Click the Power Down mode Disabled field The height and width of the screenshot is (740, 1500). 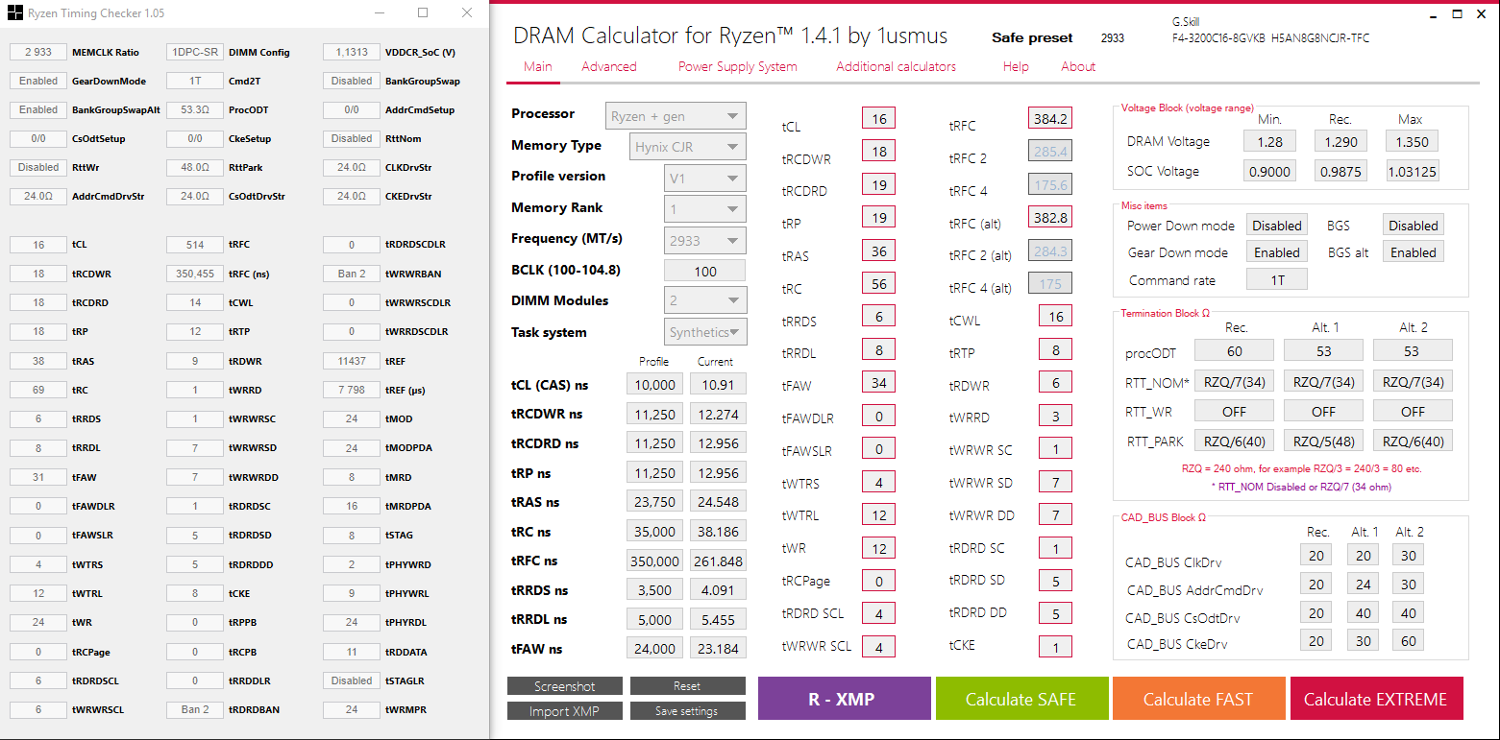1277,226
